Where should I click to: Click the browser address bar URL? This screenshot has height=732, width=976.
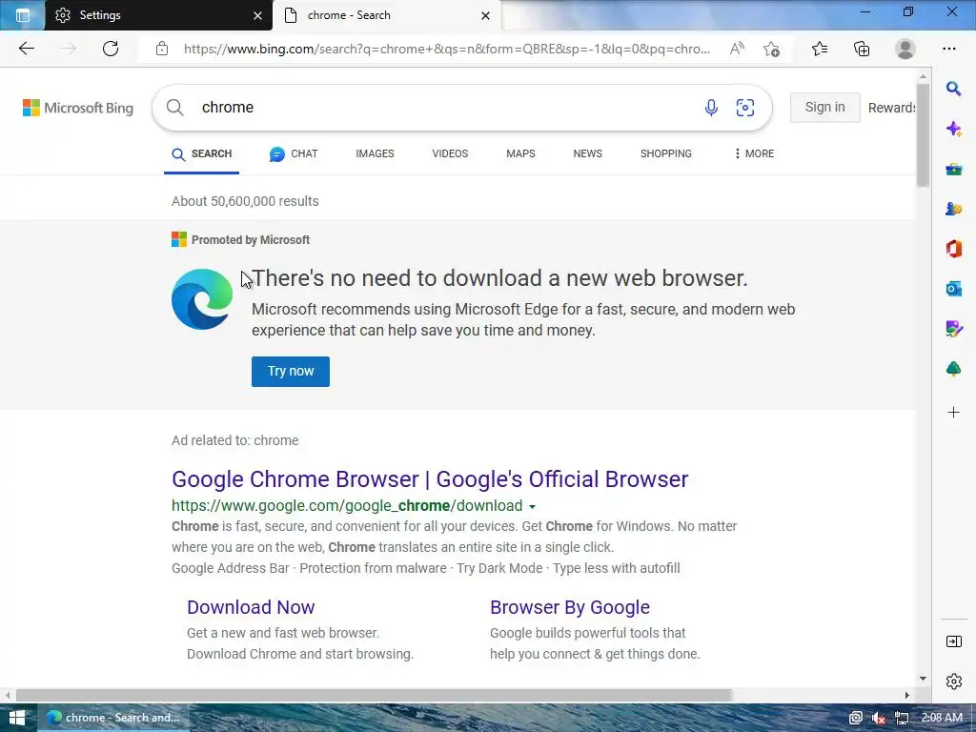[x=447, y=49]
